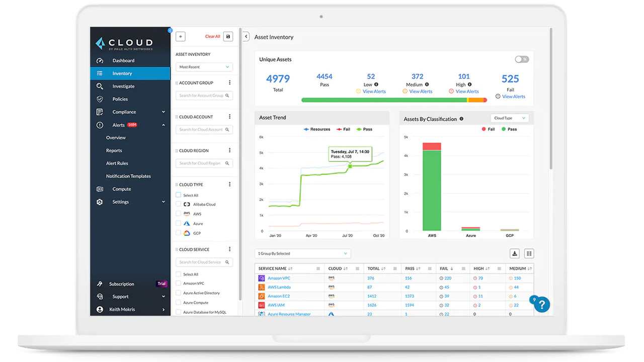Save filter using the floppy disk icon
This screenshot has height=362, width=644.
point(228,37)
